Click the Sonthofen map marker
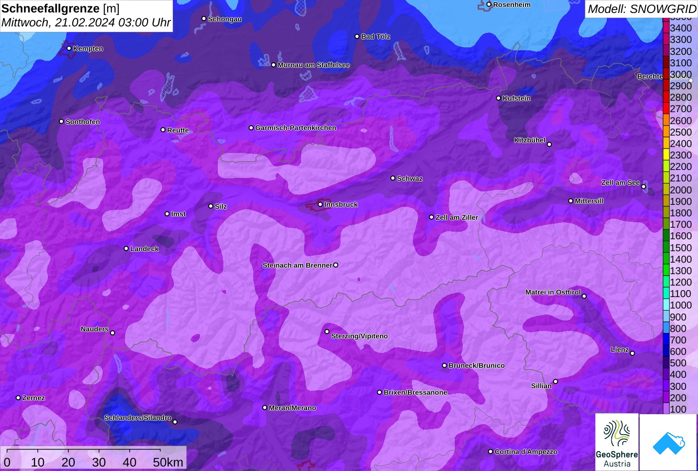 coord(61,121)
